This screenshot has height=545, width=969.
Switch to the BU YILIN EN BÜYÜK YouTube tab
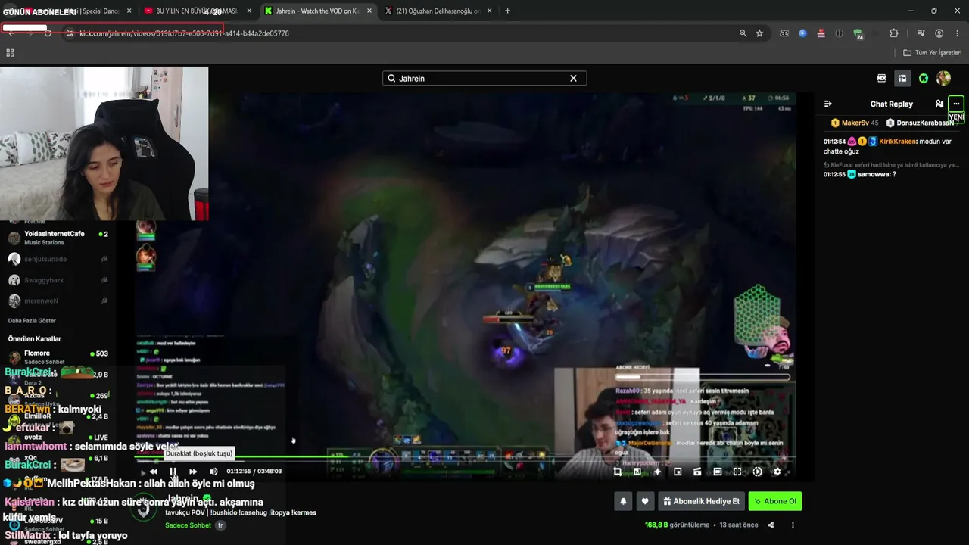(x=197, y=11)
